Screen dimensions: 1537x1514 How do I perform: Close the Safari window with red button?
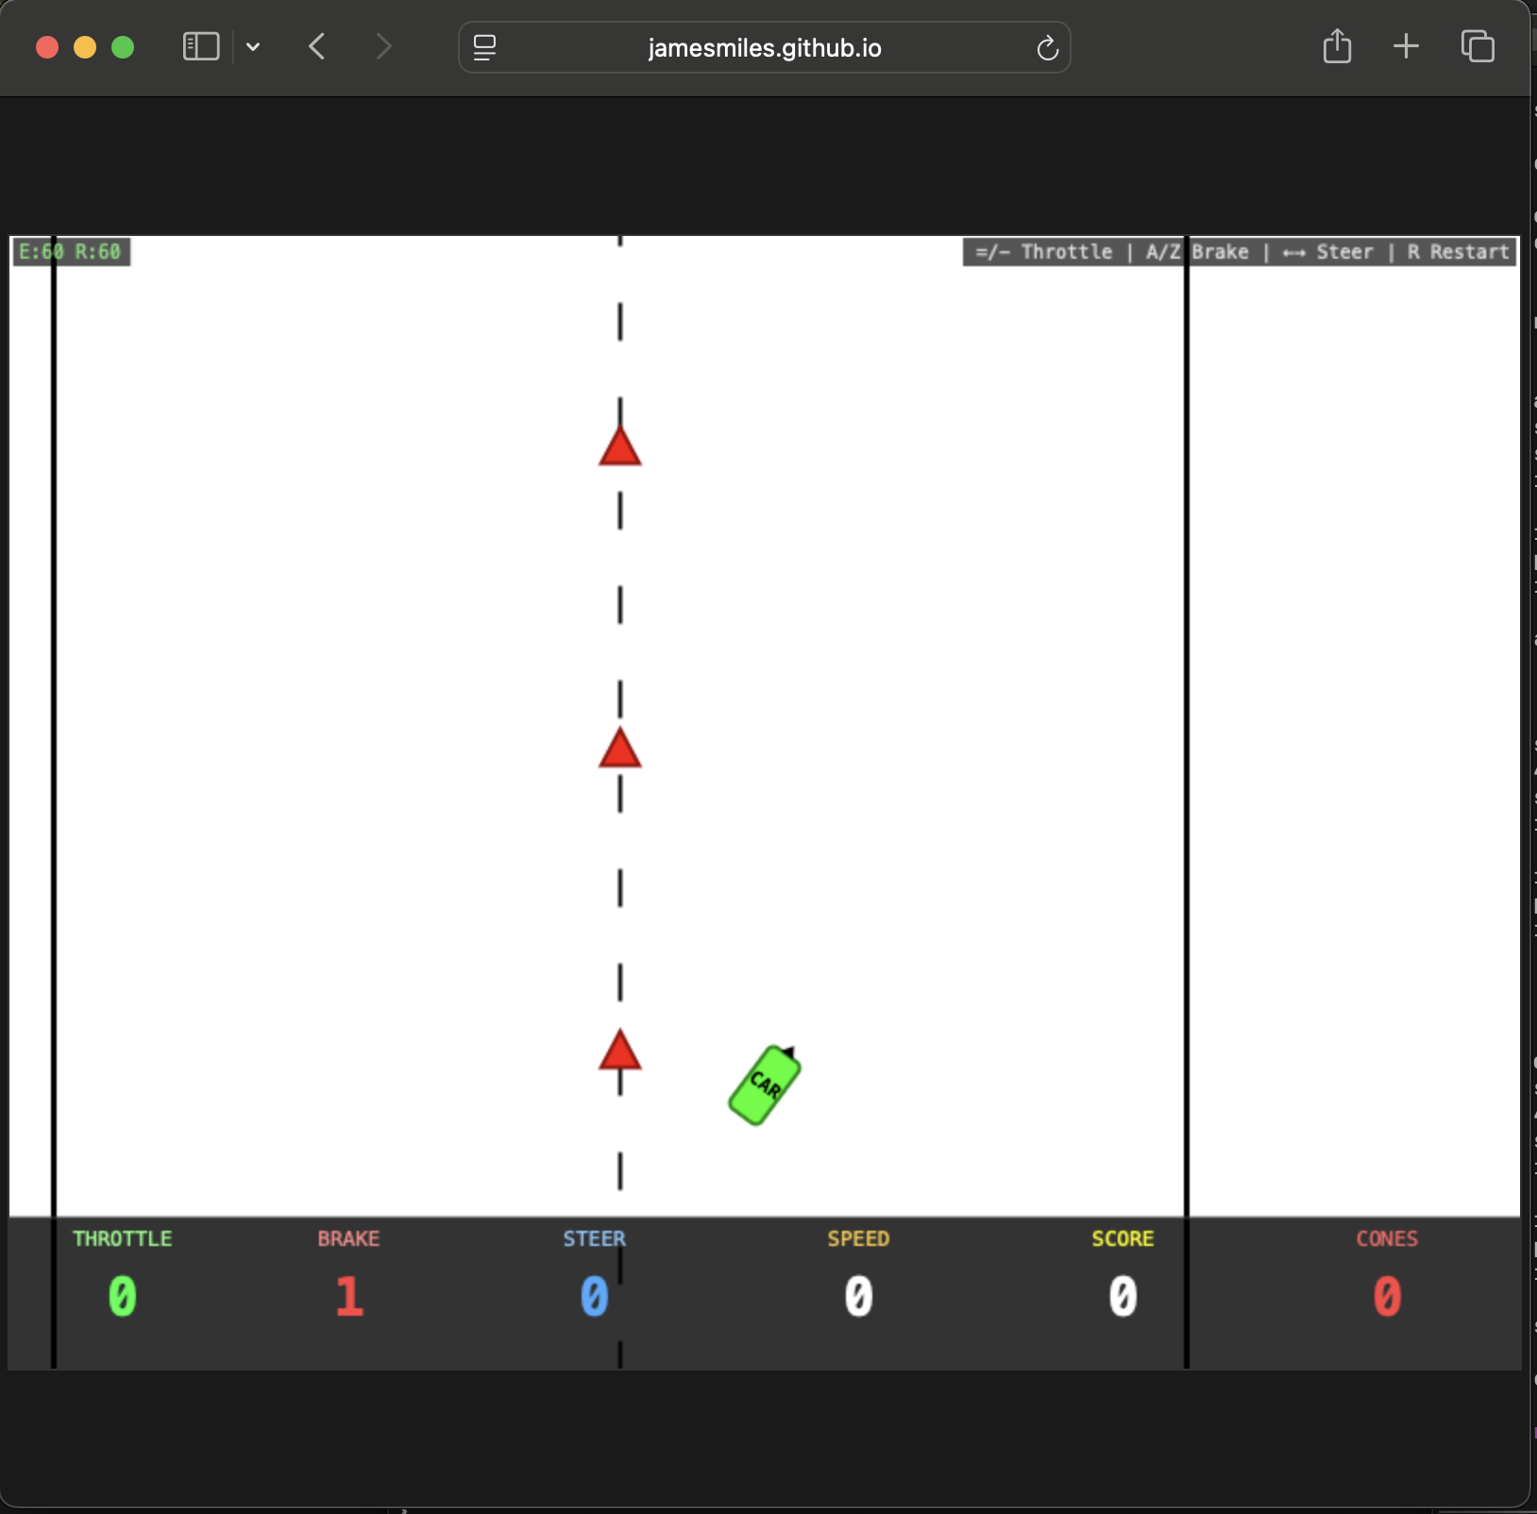pyautogui.click(x=47, y=47)
